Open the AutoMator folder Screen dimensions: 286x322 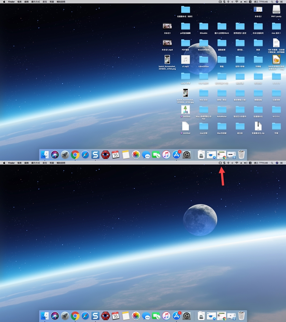pyautogui.click(x=222, y=110)
